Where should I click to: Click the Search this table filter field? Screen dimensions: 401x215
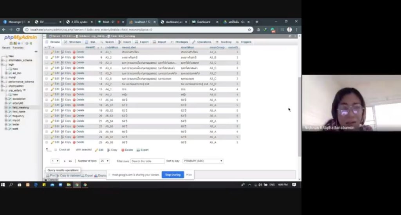pyautogui.click(x=147, y=161)
